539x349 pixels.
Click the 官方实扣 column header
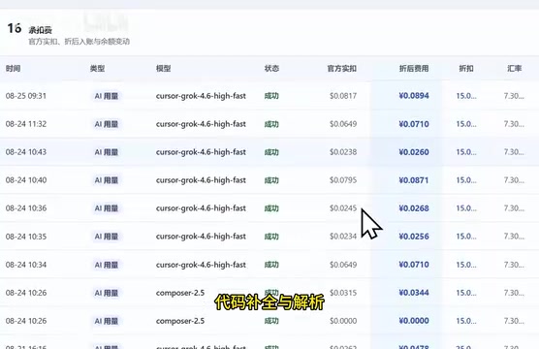pyautogui.click(x=341, y=69)
